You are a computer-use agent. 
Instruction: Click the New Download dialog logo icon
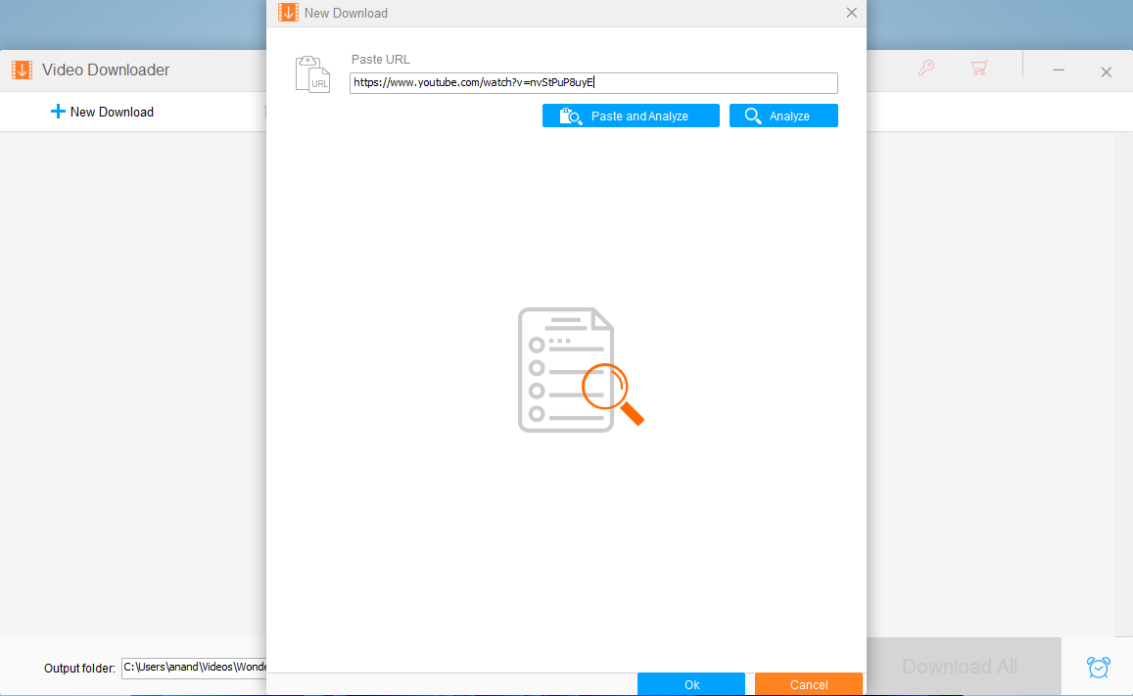tap(288, 13)
